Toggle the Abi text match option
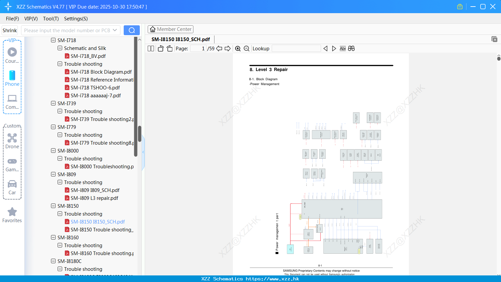Viewport: 501px width, 282px height. pos(342,49)
